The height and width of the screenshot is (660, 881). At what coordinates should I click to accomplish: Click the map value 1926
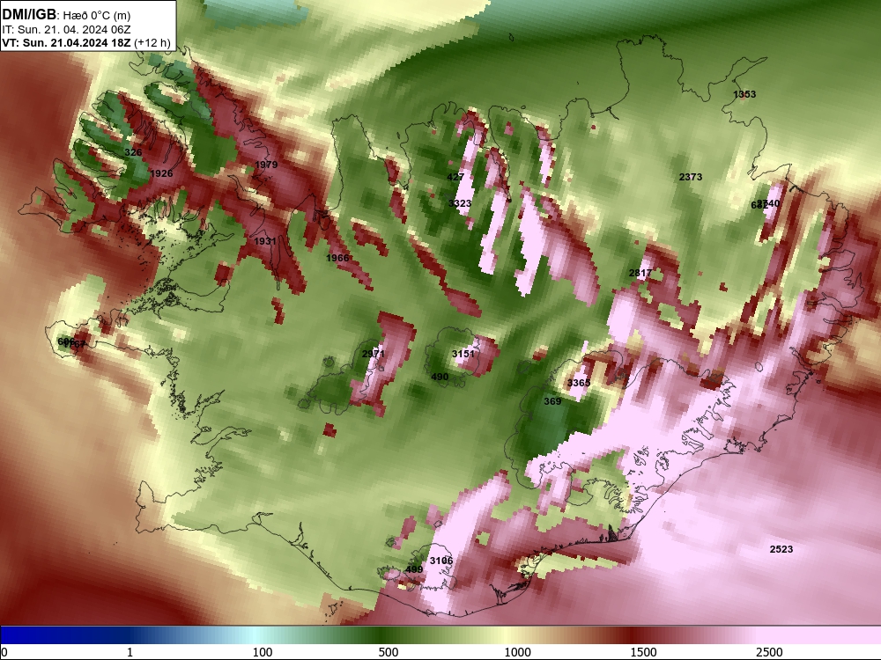pyautogui.click(x=161, y=173)
